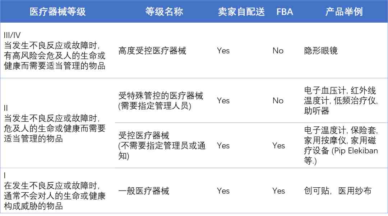
Task: Click FBA No for 受特殊管控的医疗器械 row
Action: click(278, 100)
